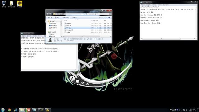
Task: Sort by the 유형 (Type) column header
Action: (x=105, y=21)
